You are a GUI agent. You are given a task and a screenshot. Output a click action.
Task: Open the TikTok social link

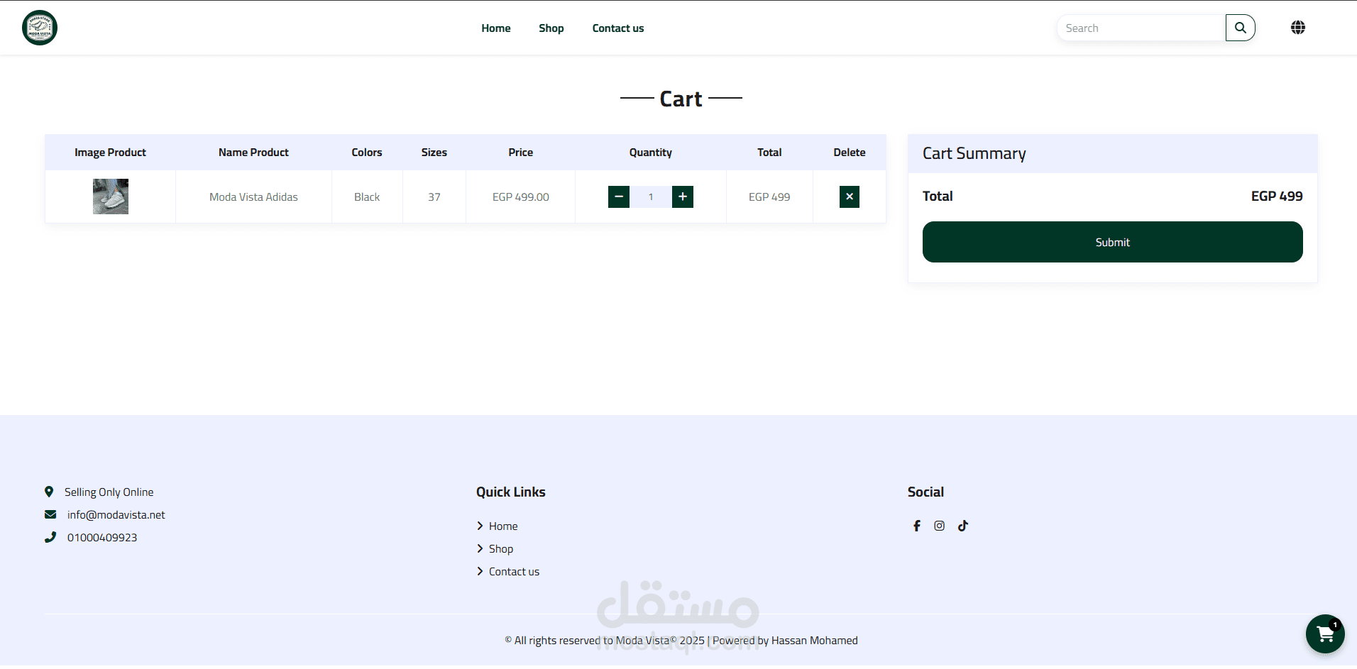pos(963,526)
